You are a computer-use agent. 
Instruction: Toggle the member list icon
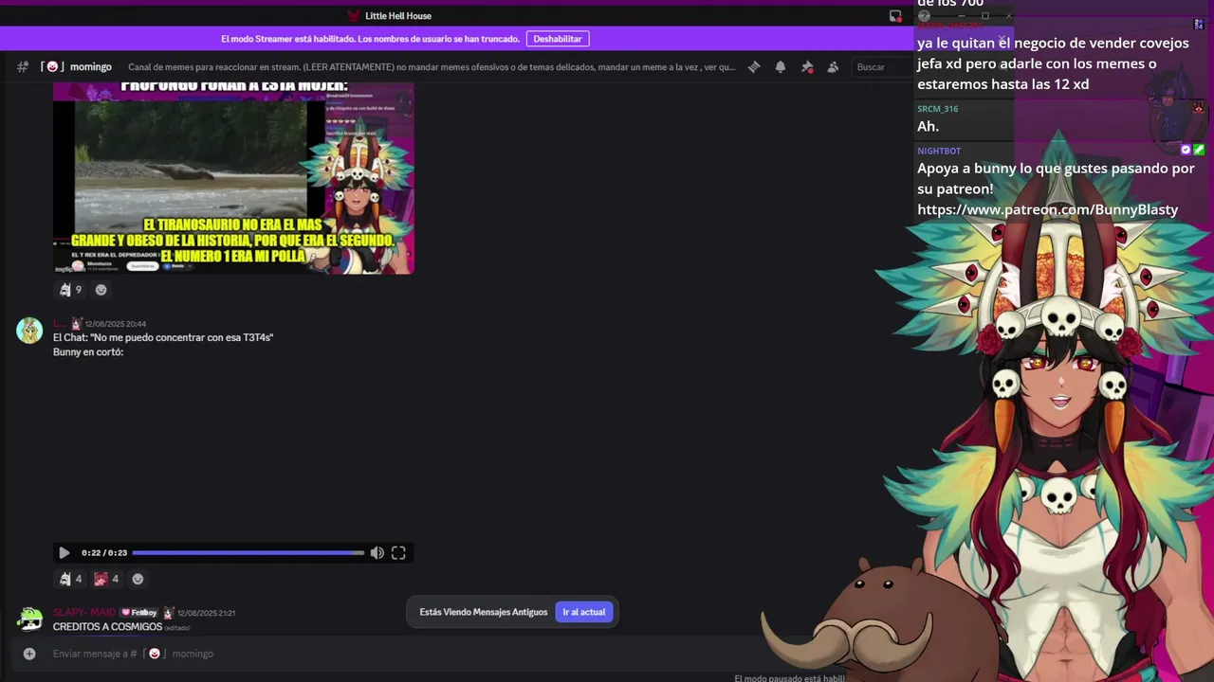[x=833, y=67]
